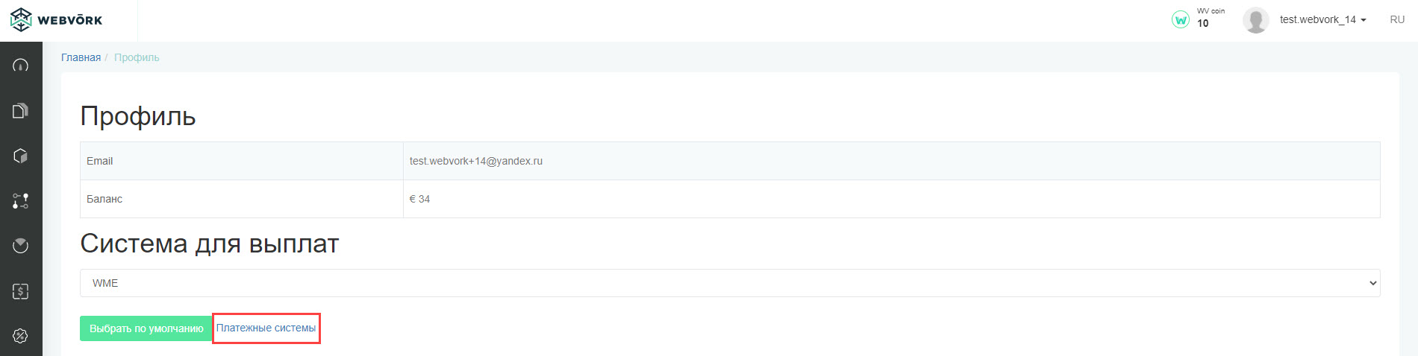Click the Webvork logo
1418x356 pixels.
point(57,20)
